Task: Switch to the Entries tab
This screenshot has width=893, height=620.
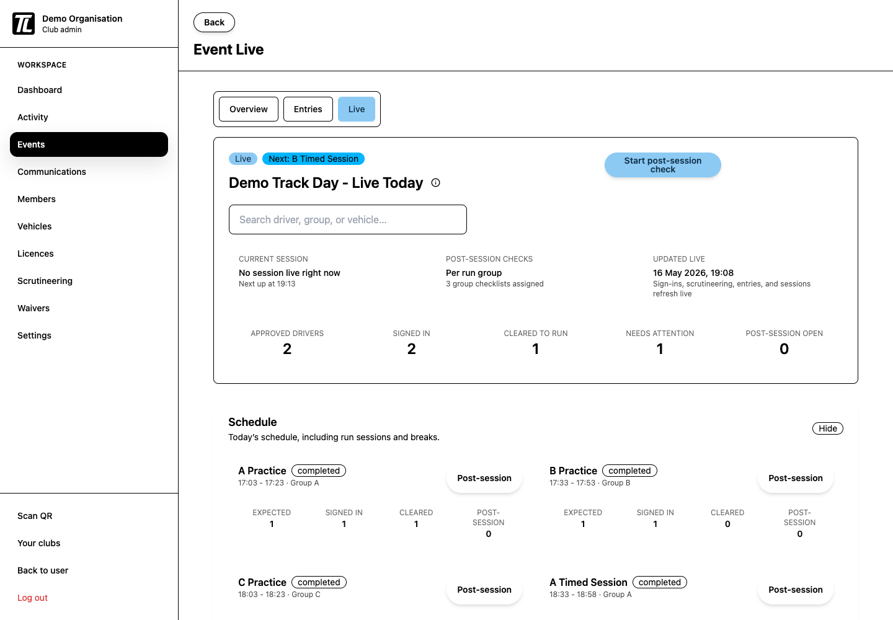Action: (308, 109)
